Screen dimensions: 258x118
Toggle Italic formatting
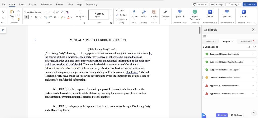[x=31, y=17]
